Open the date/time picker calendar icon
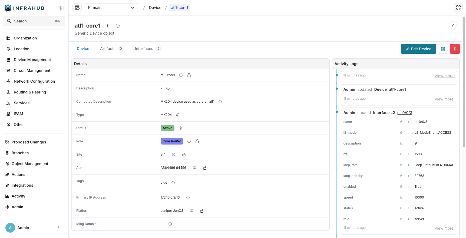466x238 pixels. (x=77, y=8)
